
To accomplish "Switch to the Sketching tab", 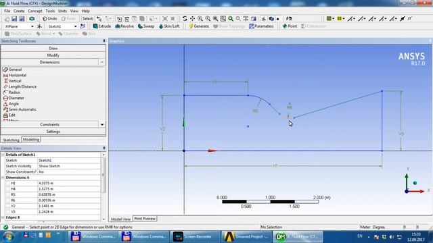I will point(11,140).
